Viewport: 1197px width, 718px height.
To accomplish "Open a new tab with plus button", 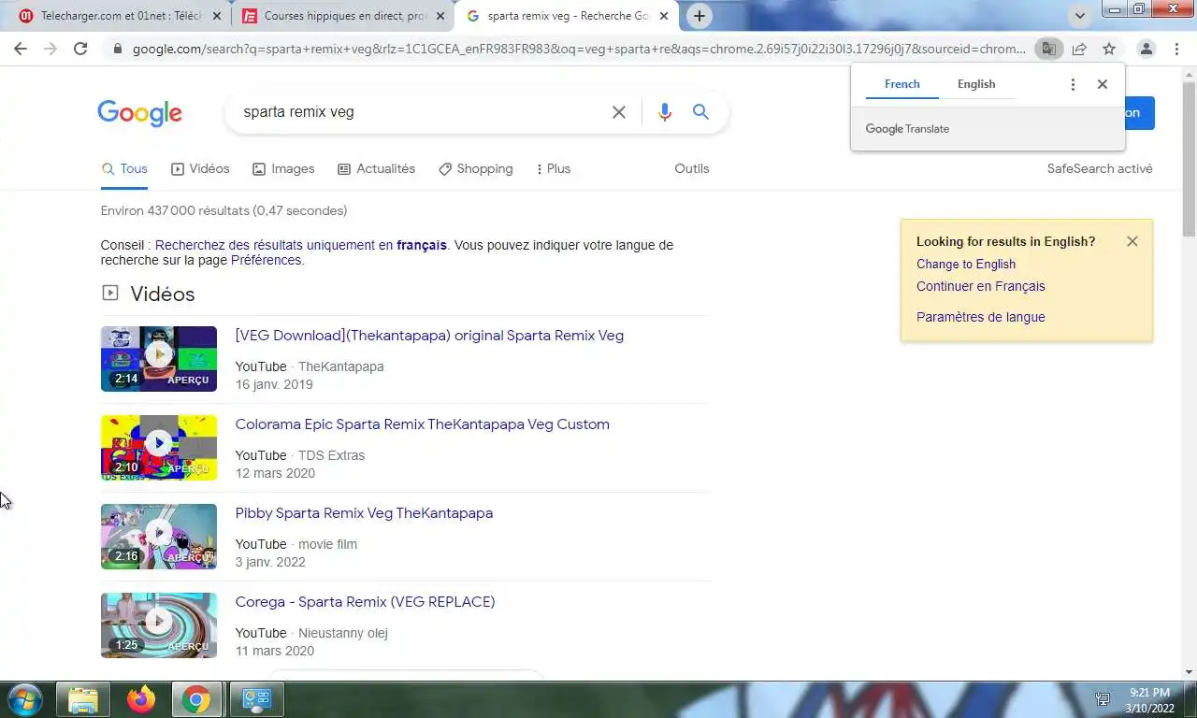I will (x=699, y=16).
